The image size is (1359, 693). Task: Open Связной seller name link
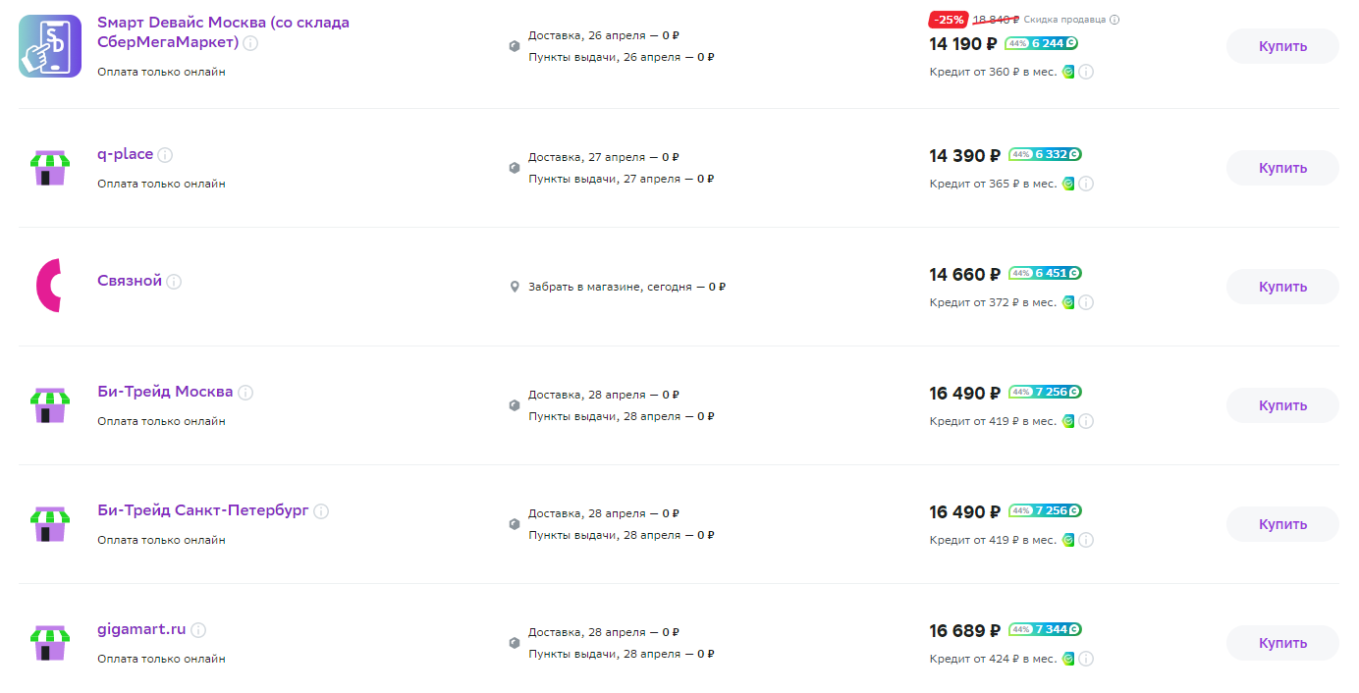[x=130, y=281]
